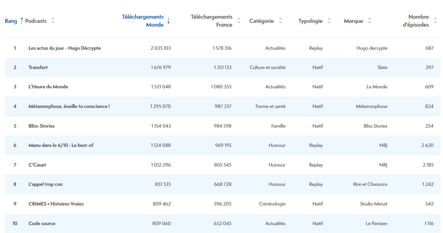Click world downloads value 809 462
The image size is (443, 233).
(162, 204)
